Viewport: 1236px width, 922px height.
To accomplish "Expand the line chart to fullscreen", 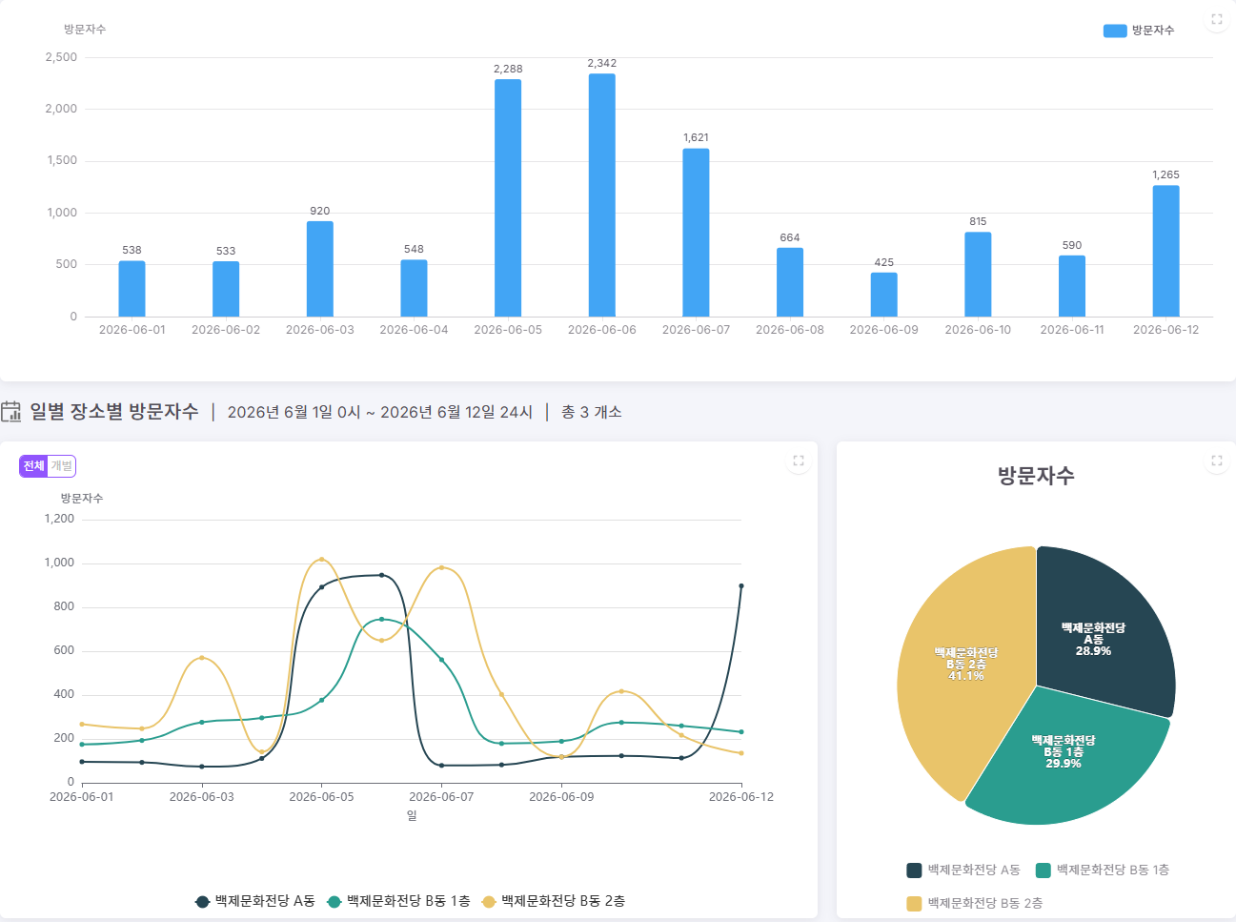I will [x=799, y=461].
